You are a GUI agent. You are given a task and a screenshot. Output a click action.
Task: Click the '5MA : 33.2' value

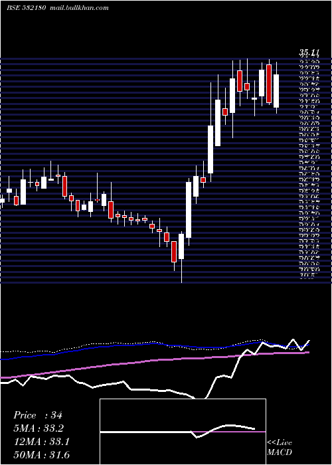point(39,428)
